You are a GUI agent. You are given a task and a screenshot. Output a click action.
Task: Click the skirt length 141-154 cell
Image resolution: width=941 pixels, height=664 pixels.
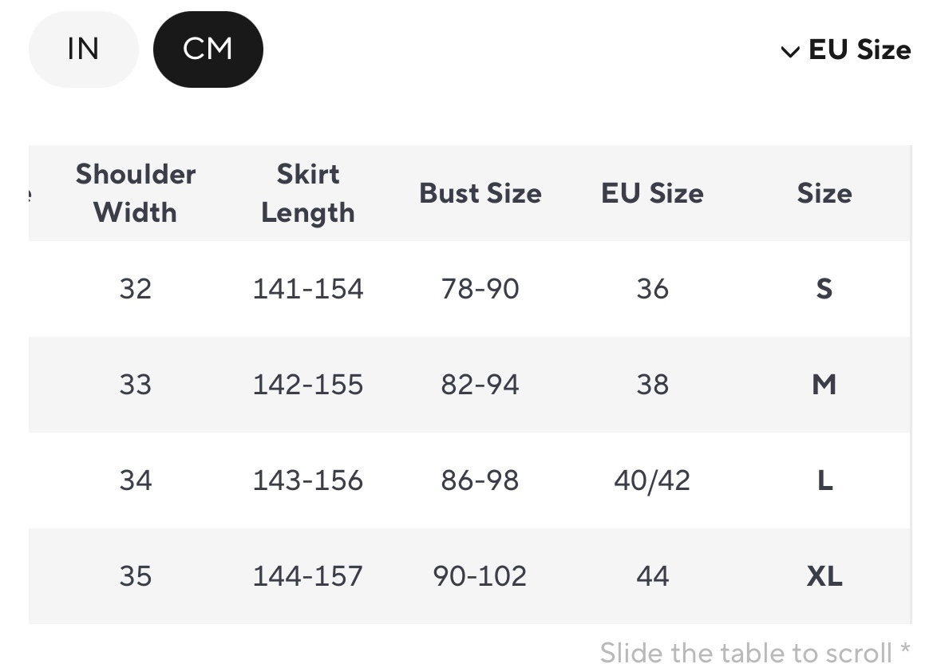pyautogui.click(x=308, y=289)
